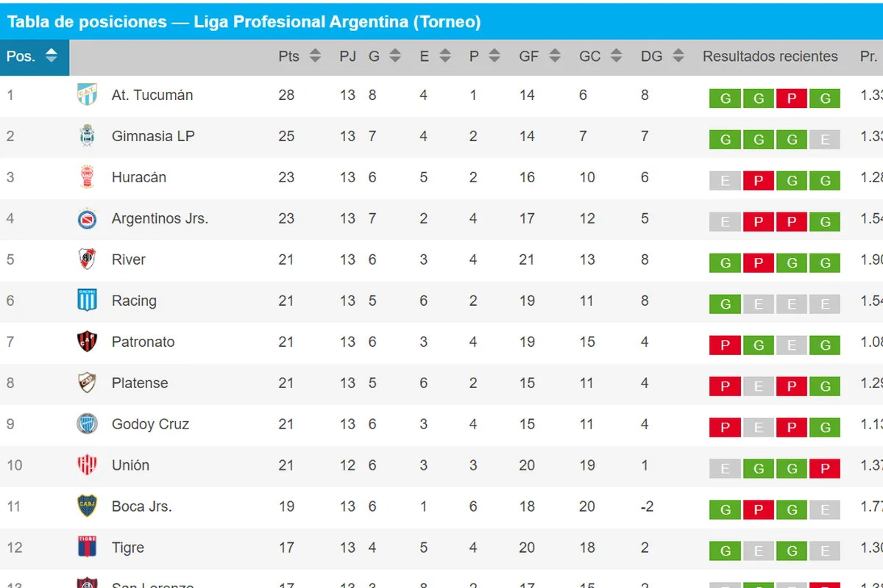The image size is (883, 588).
Task: Open the Godoy Cruz team link
Action: (x=150, y=424)
